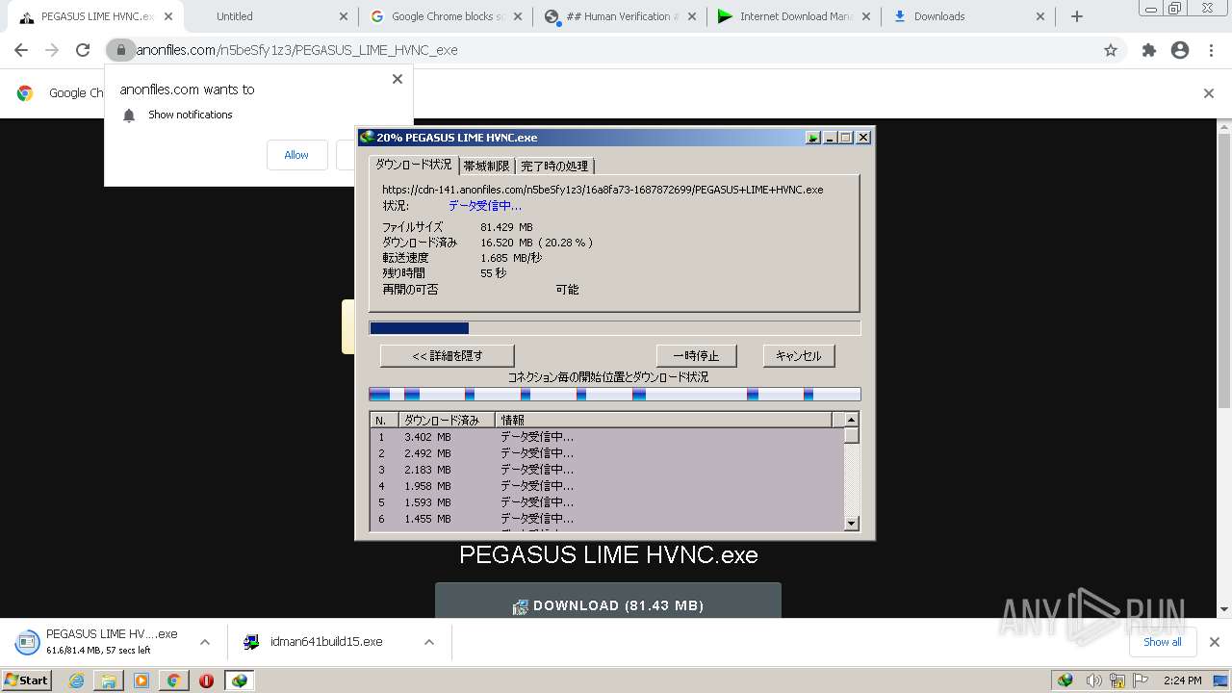Open the Chrome extensions puzzle icon
This screenshot has width=1232, height=693.
point(1149,50)
